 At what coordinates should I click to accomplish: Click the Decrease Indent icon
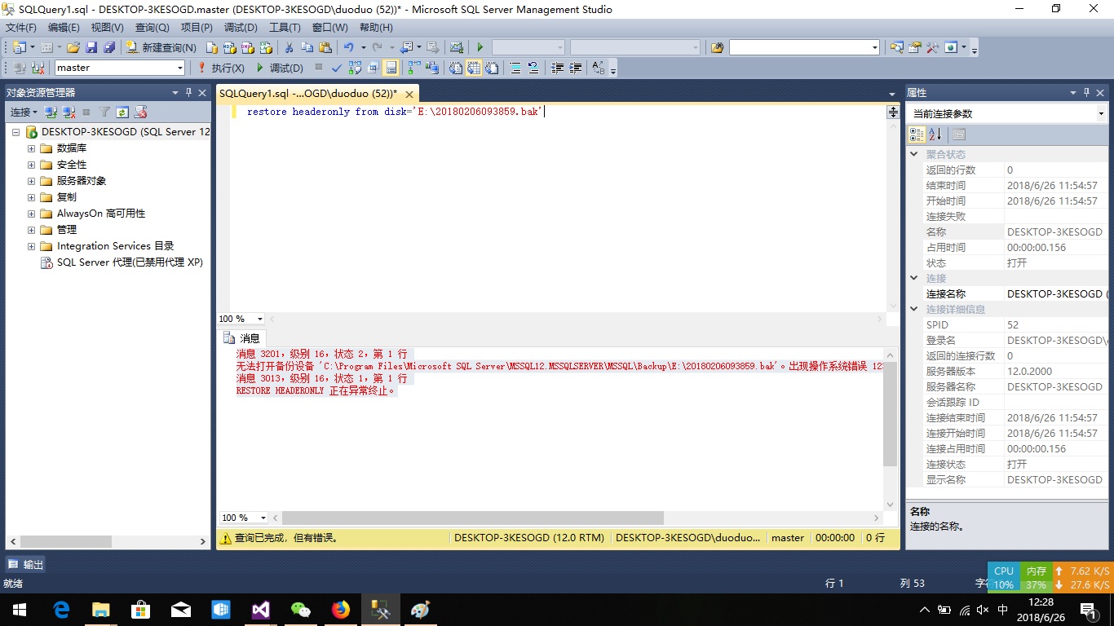coord(557,68)
